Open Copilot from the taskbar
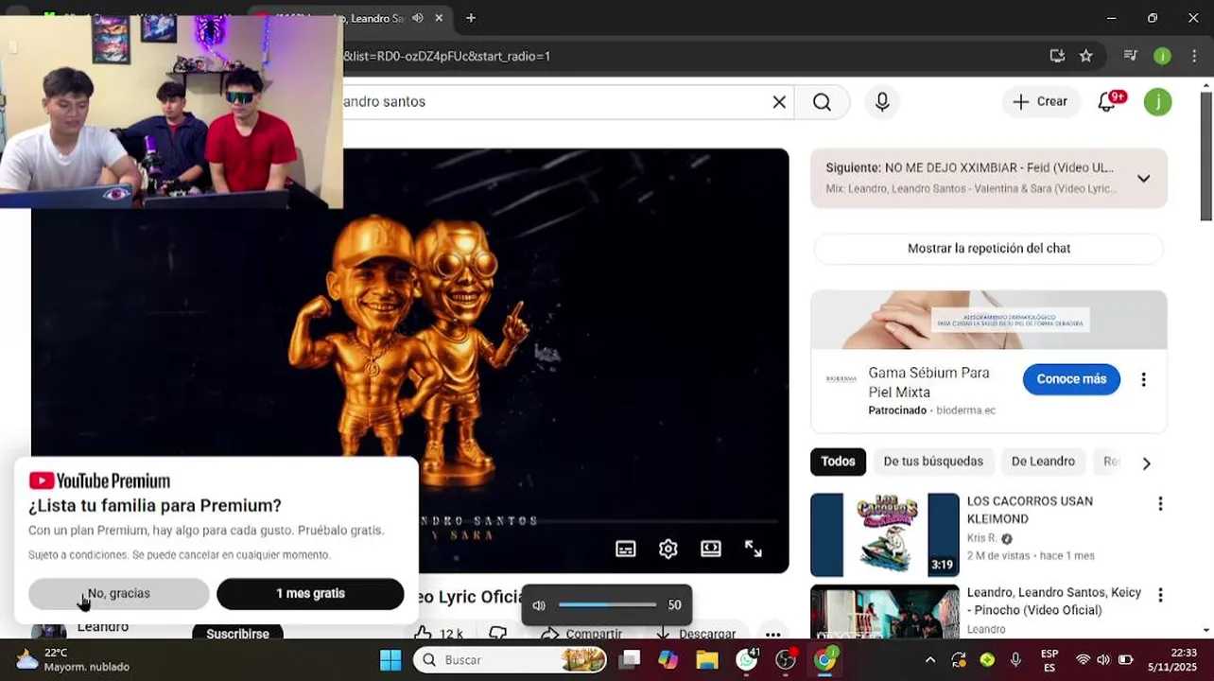Image resolution: width=1214 pixels, height=681 pixels. 668,659
